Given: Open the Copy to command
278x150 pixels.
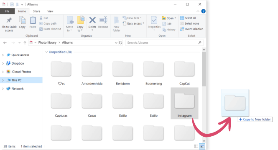Looking at the screenshot, I should point(80,24).
